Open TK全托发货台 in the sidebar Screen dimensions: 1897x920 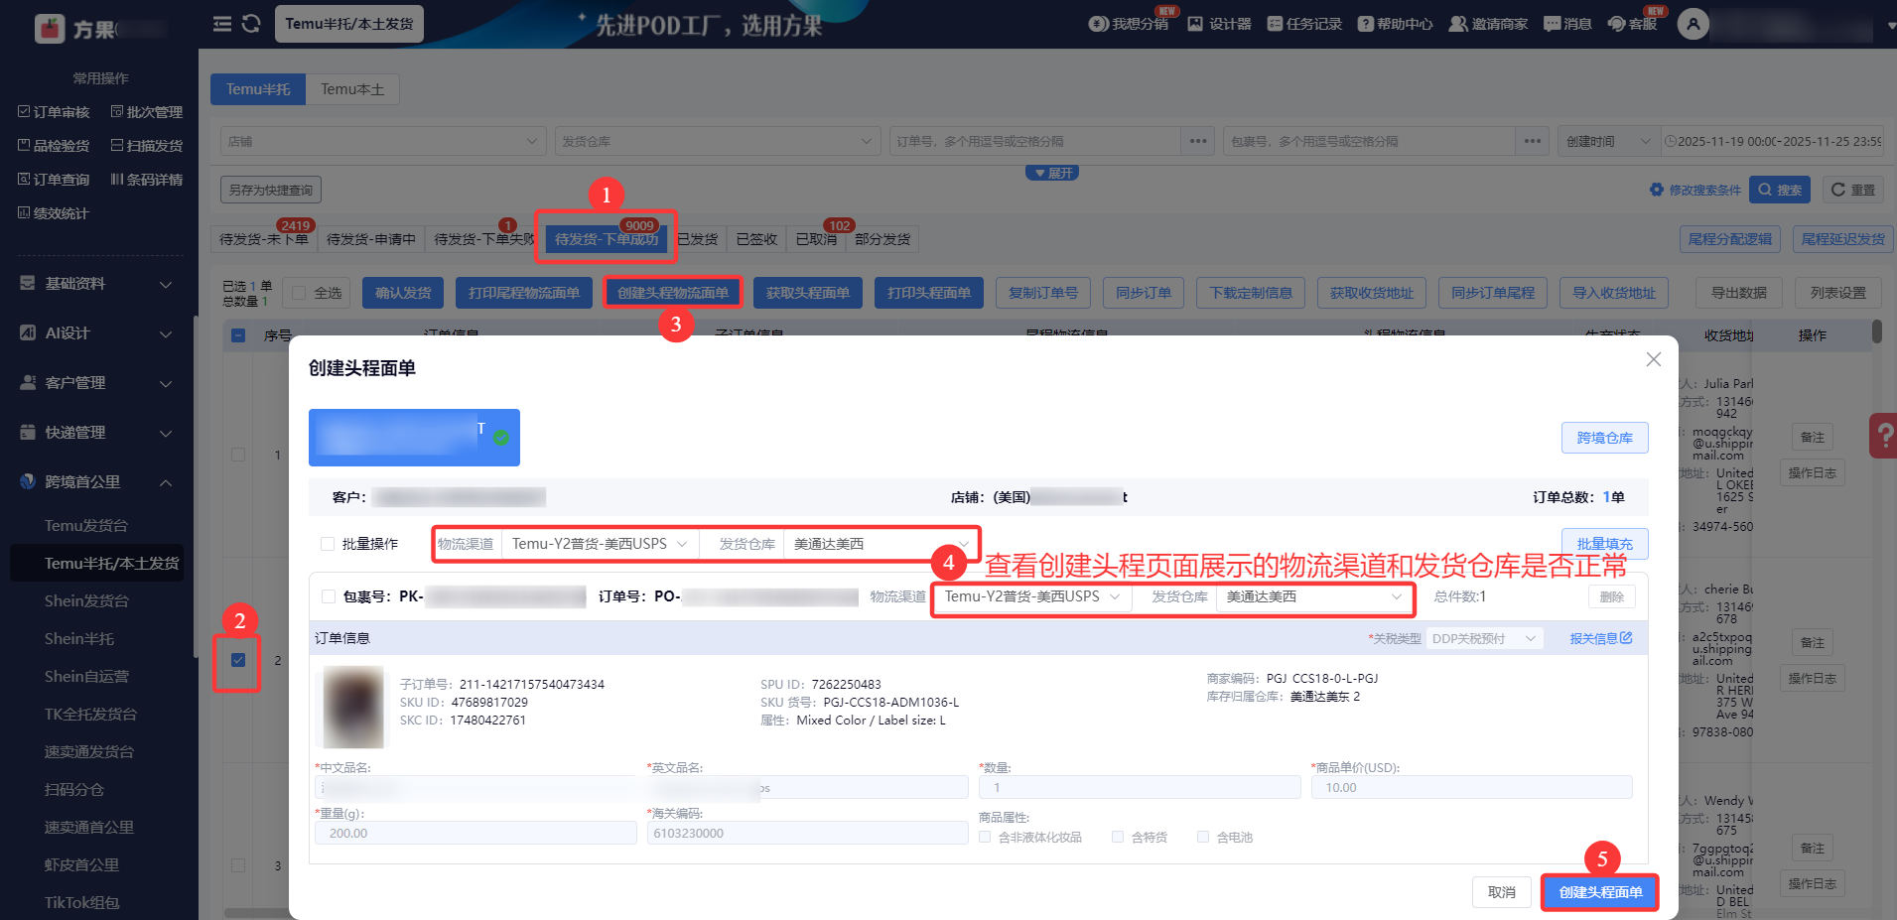tap(90, 715)
